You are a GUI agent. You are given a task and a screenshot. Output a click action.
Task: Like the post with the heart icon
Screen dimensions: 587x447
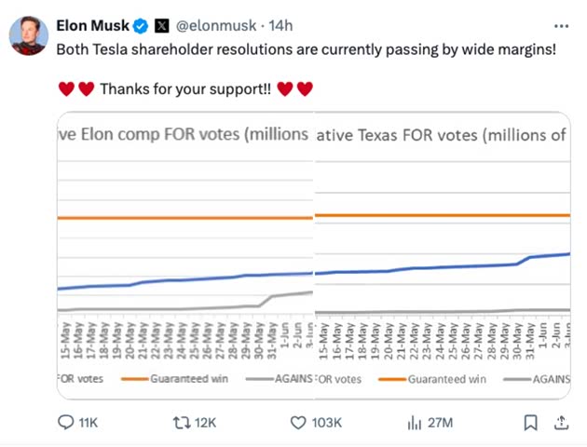(298, 423)
